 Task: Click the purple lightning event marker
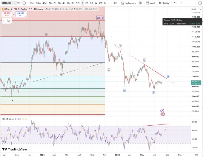tap(162, 110)
